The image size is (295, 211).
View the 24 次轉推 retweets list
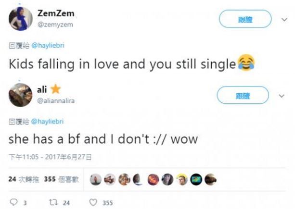pos(24,179)
